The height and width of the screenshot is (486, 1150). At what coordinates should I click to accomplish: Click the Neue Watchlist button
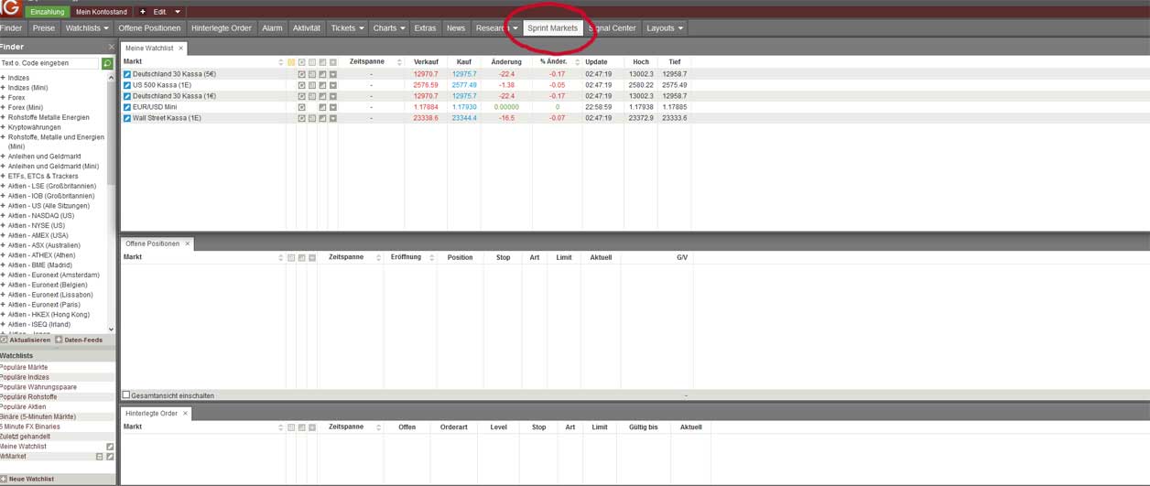point(27,479)
